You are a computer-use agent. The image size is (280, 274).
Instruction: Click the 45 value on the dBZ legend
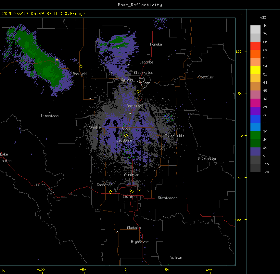coord(265,91)
